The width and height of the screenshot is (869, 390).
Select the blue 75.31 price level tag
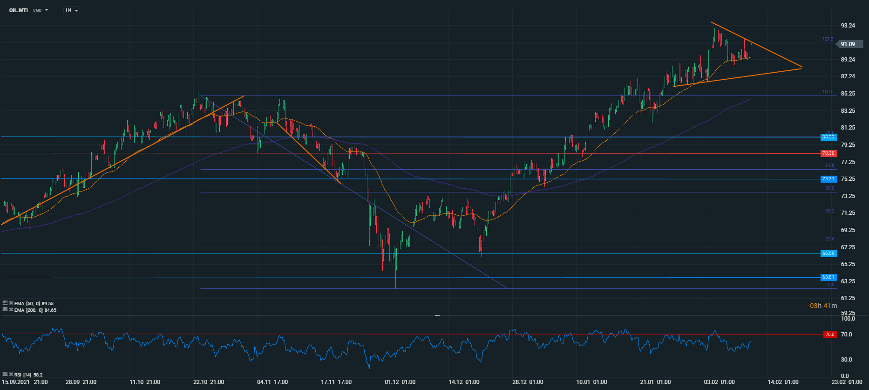pos(828,179)
